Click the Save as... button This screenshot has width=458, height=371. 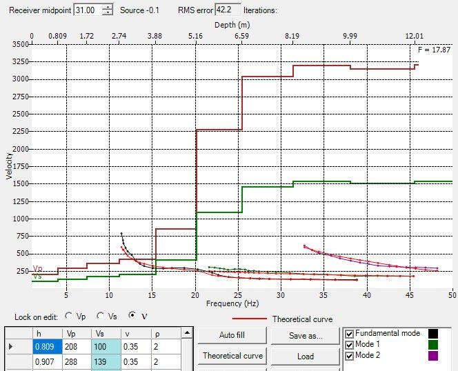click(306, 336)
